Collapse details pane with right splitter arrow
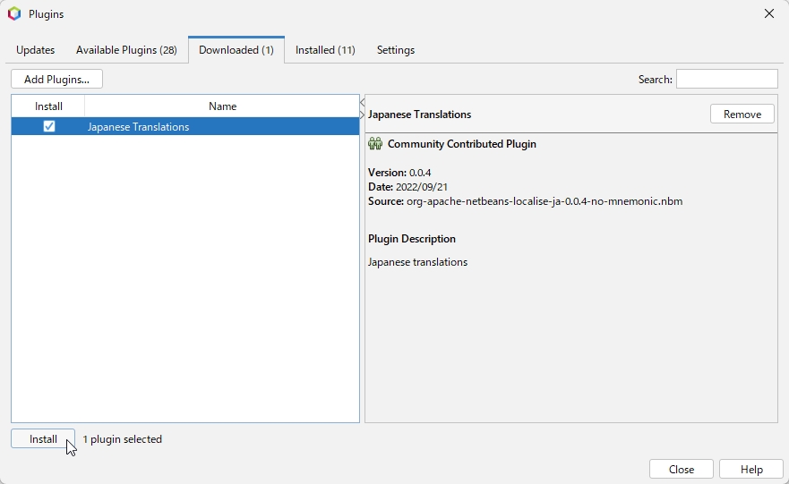789x484 pixels. pyautogui.click(x=362, y=115)
